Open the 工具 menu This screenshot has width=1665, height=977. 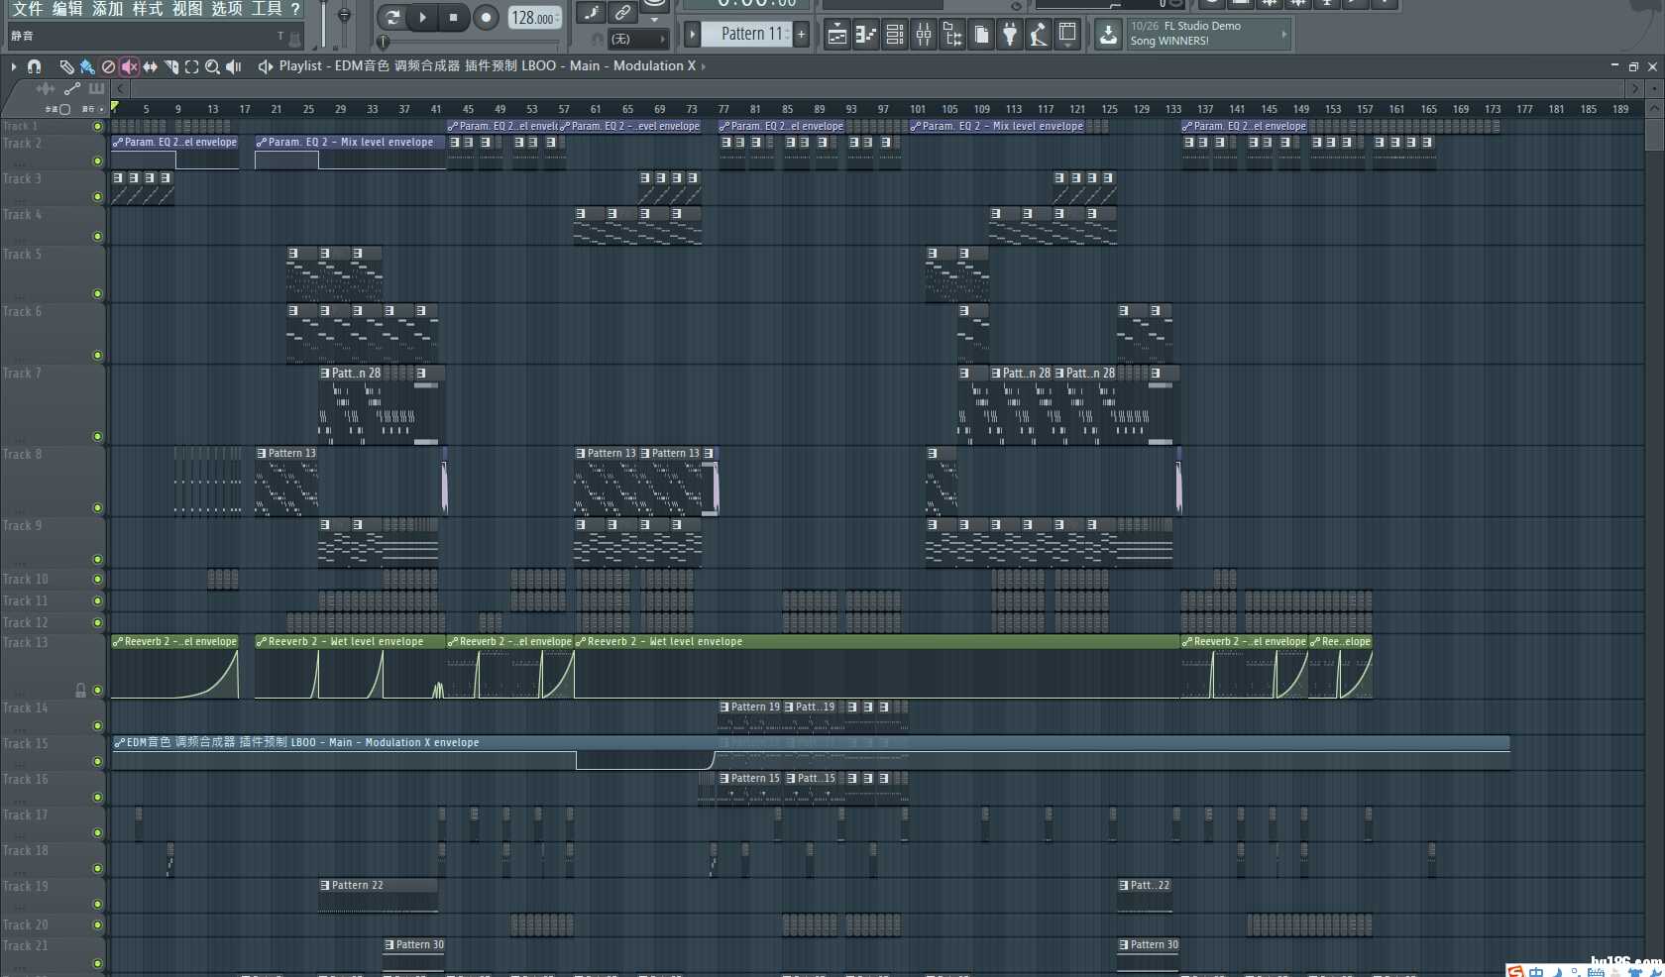(267, 9)
